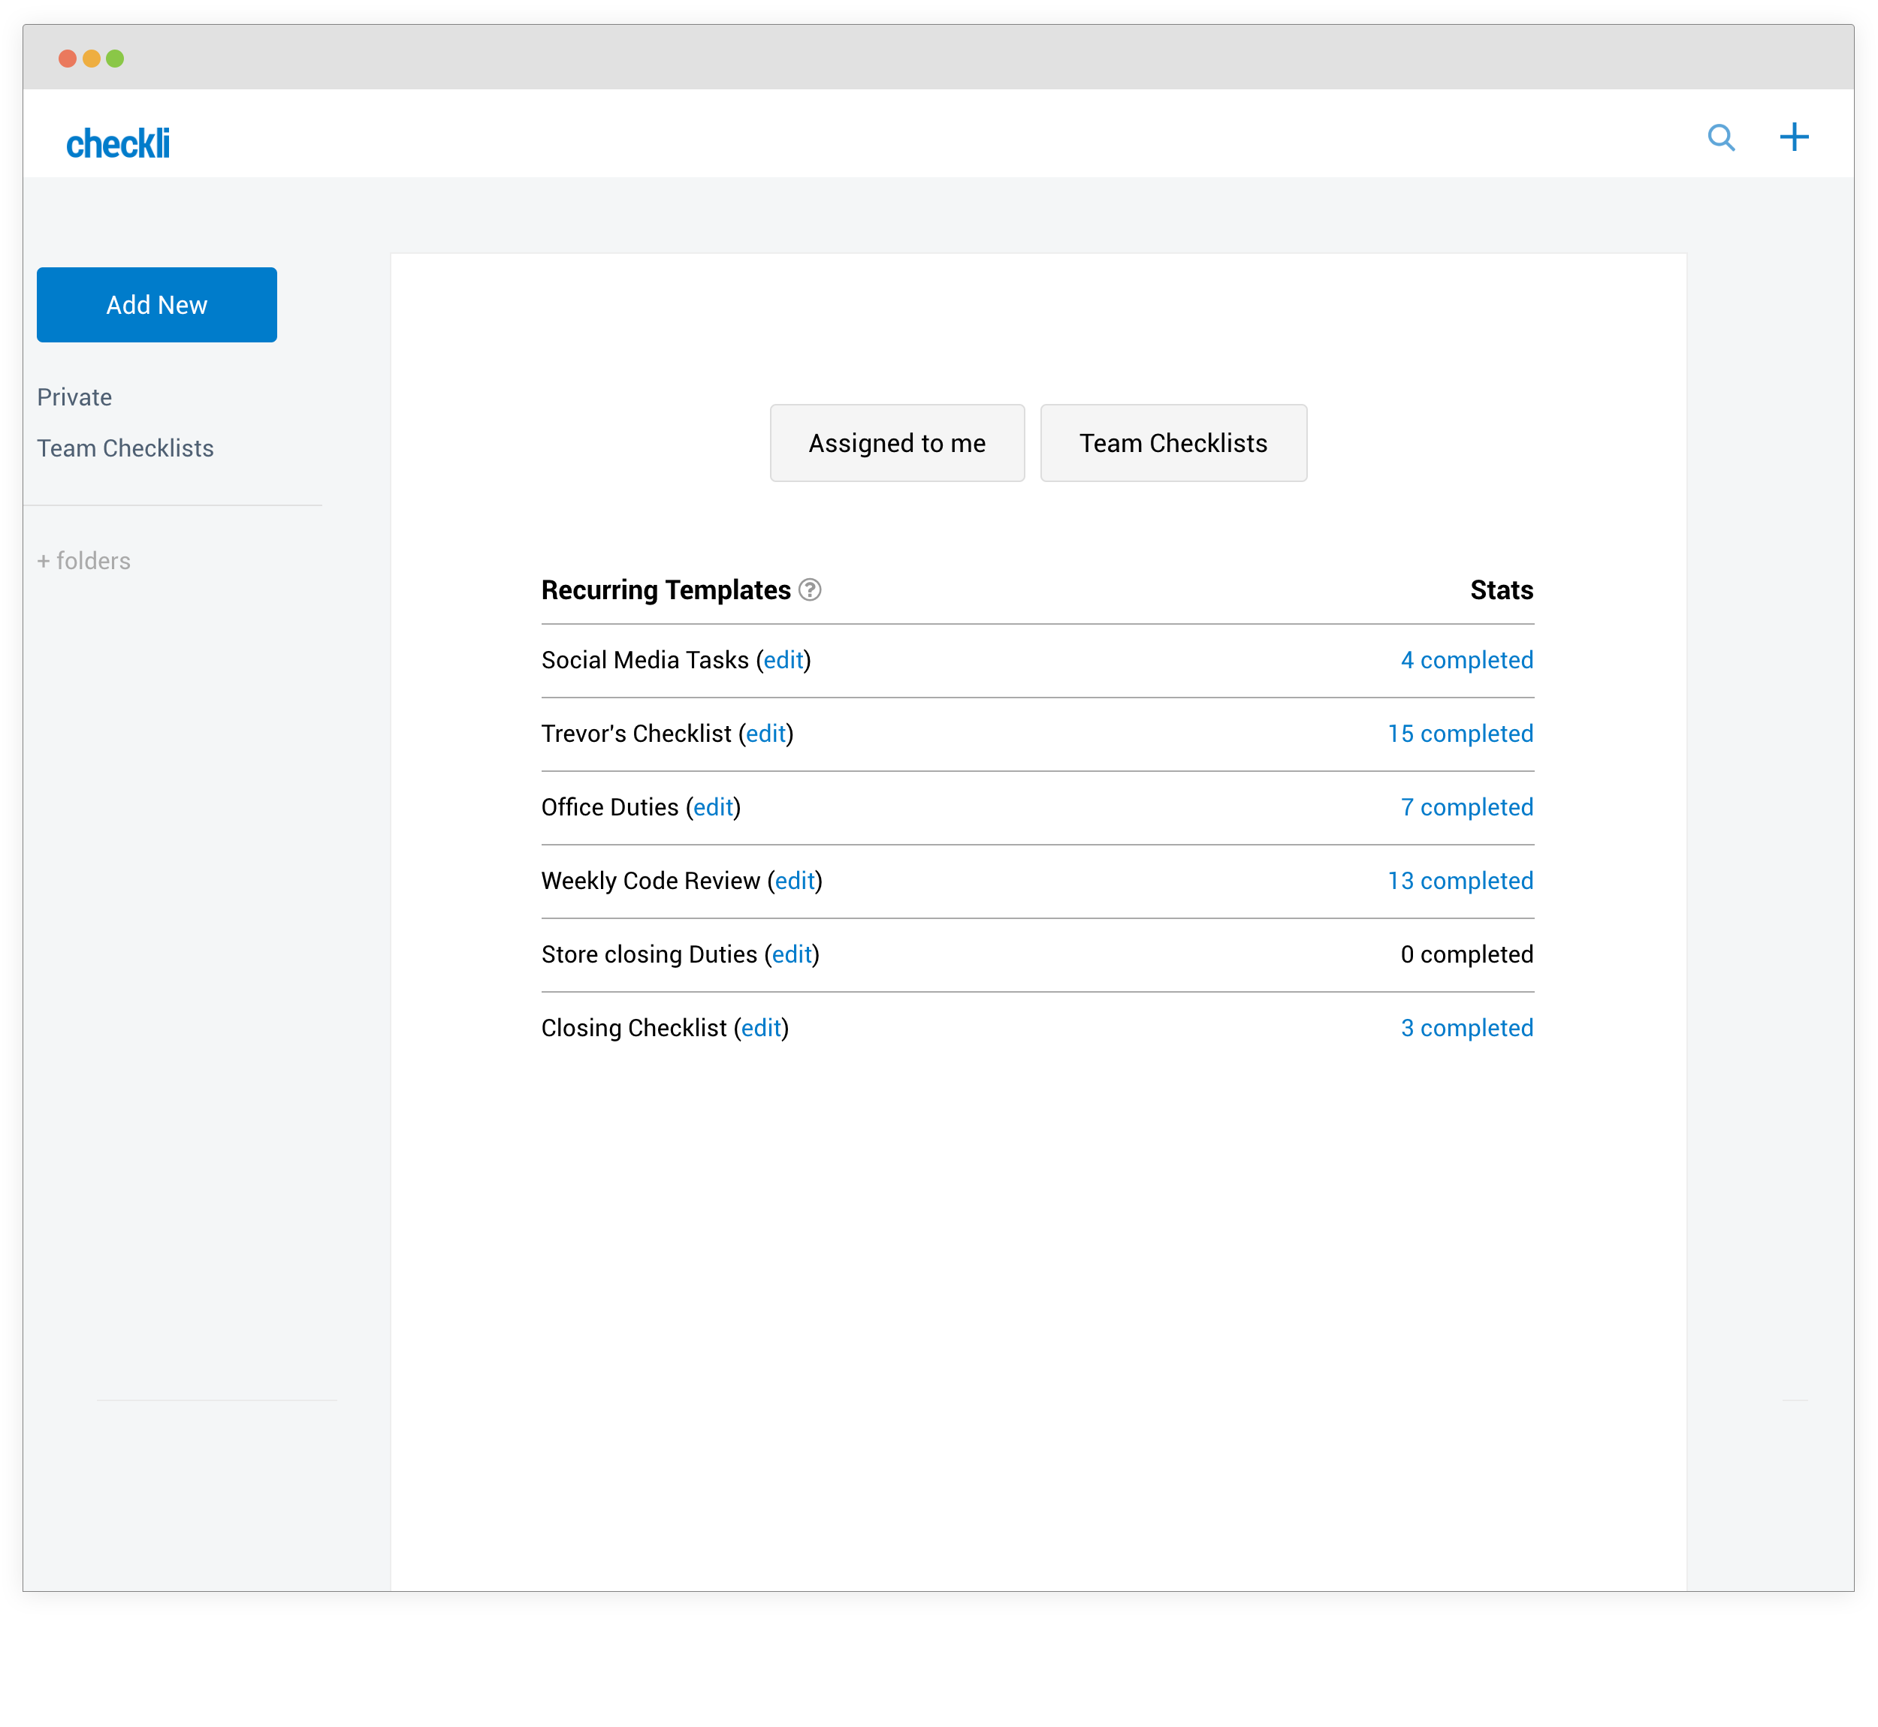Click the checkli logo
Image resolution: width=1878 pixels, height=1727 pixels.
coord(118,144)
